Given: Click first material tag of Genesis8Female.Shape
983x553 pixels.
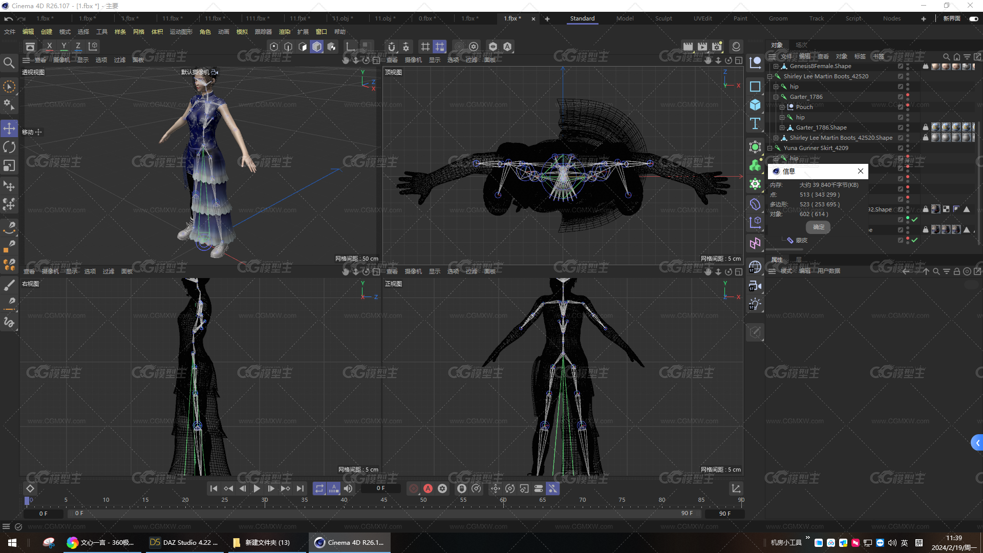Looking at the screenshot, I should coord(935,66).
